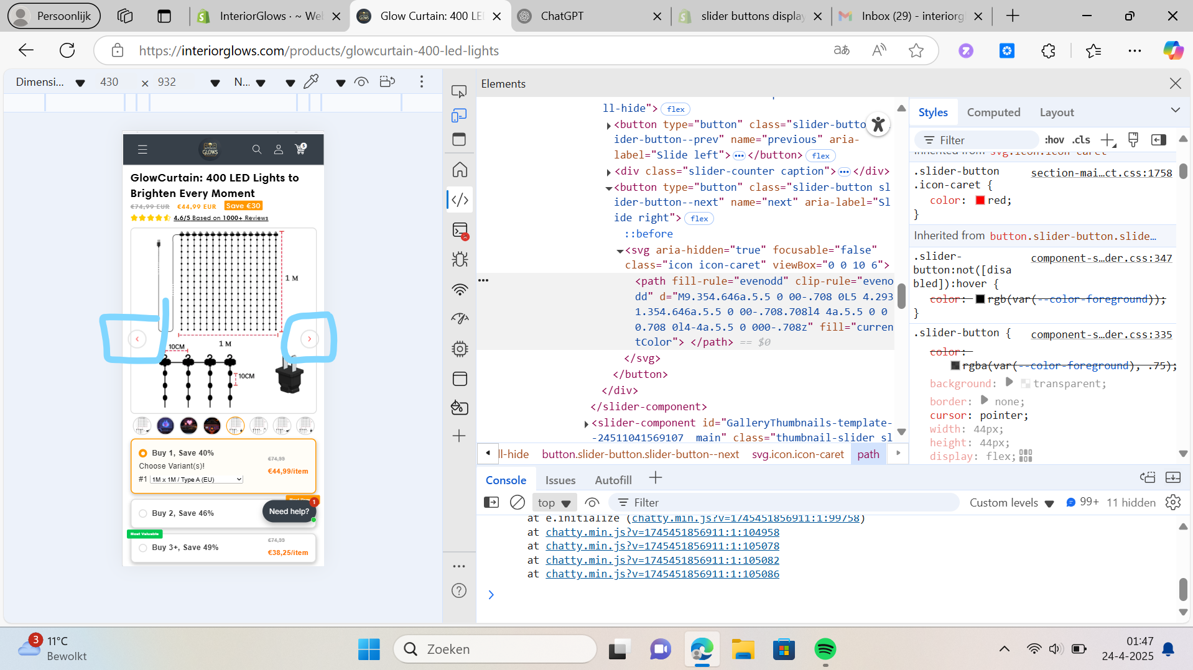
Task: Open the section-main css:1758 source link
Action: 1101,173
